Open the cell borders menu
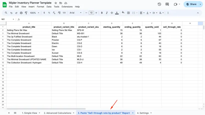The image size is (205, 115). (128, 13)
